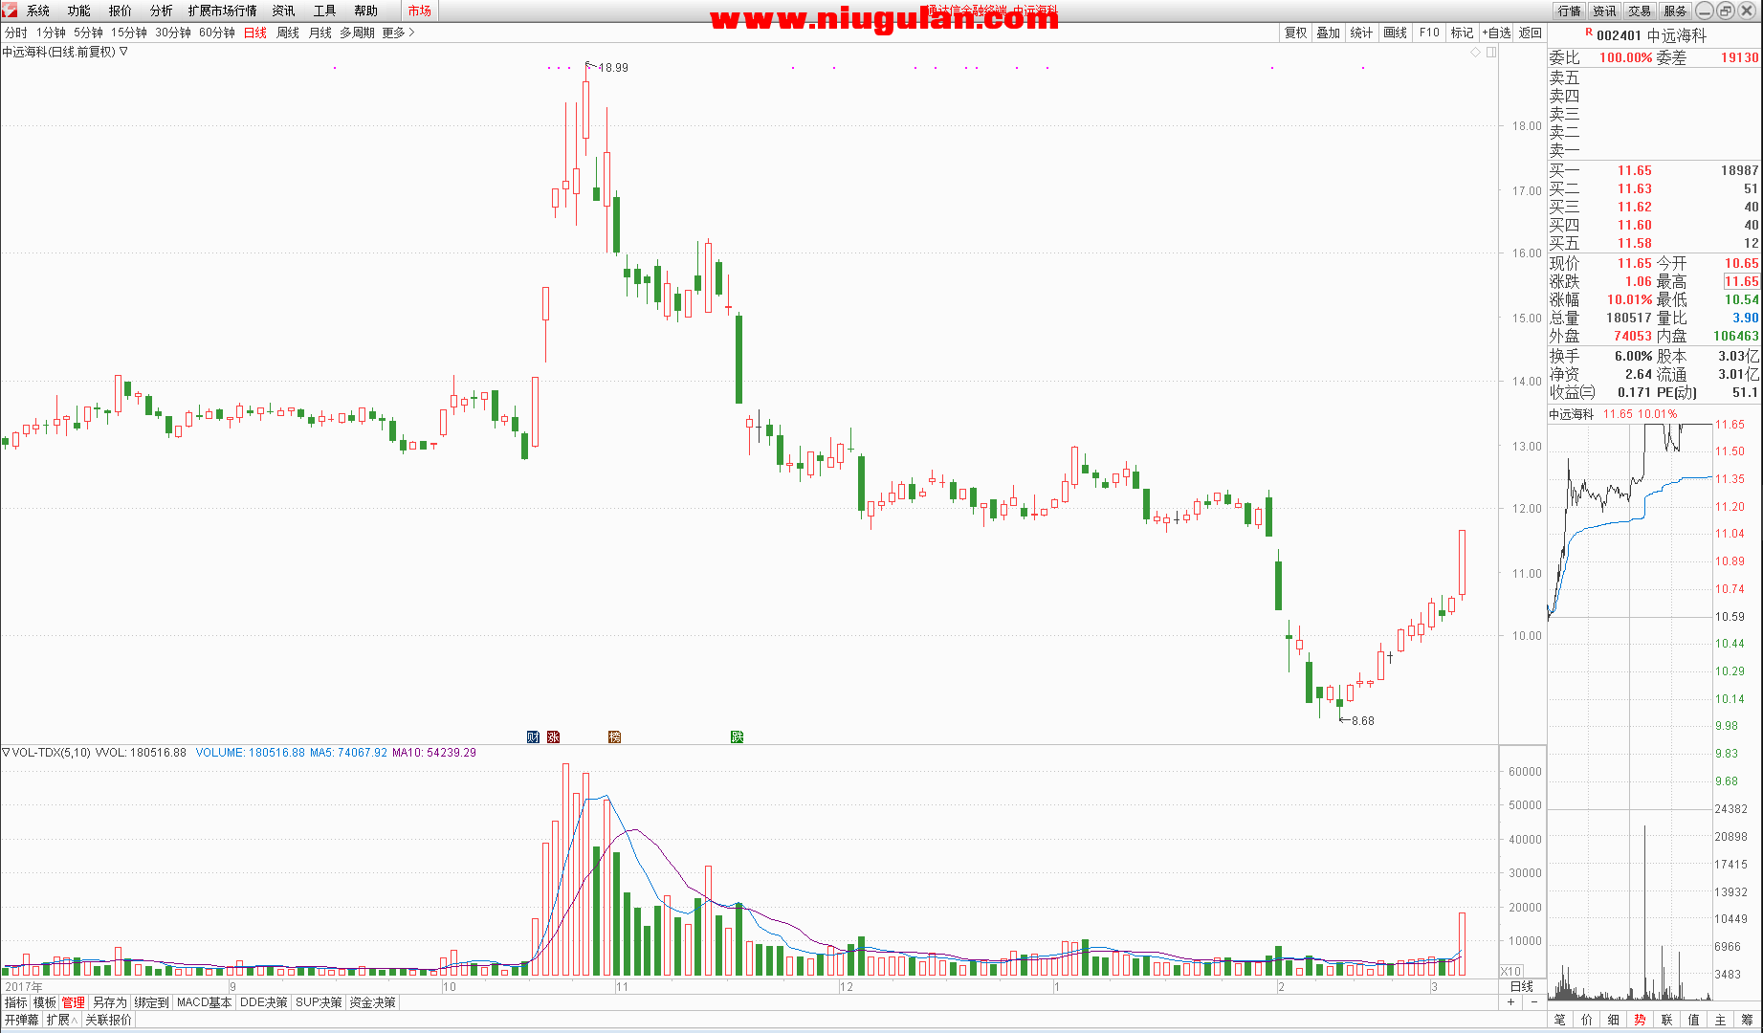Click the 标记 mark button
This screenshot has height=1033, width=1763.
pyautogui.click(x=1463, y=33)
